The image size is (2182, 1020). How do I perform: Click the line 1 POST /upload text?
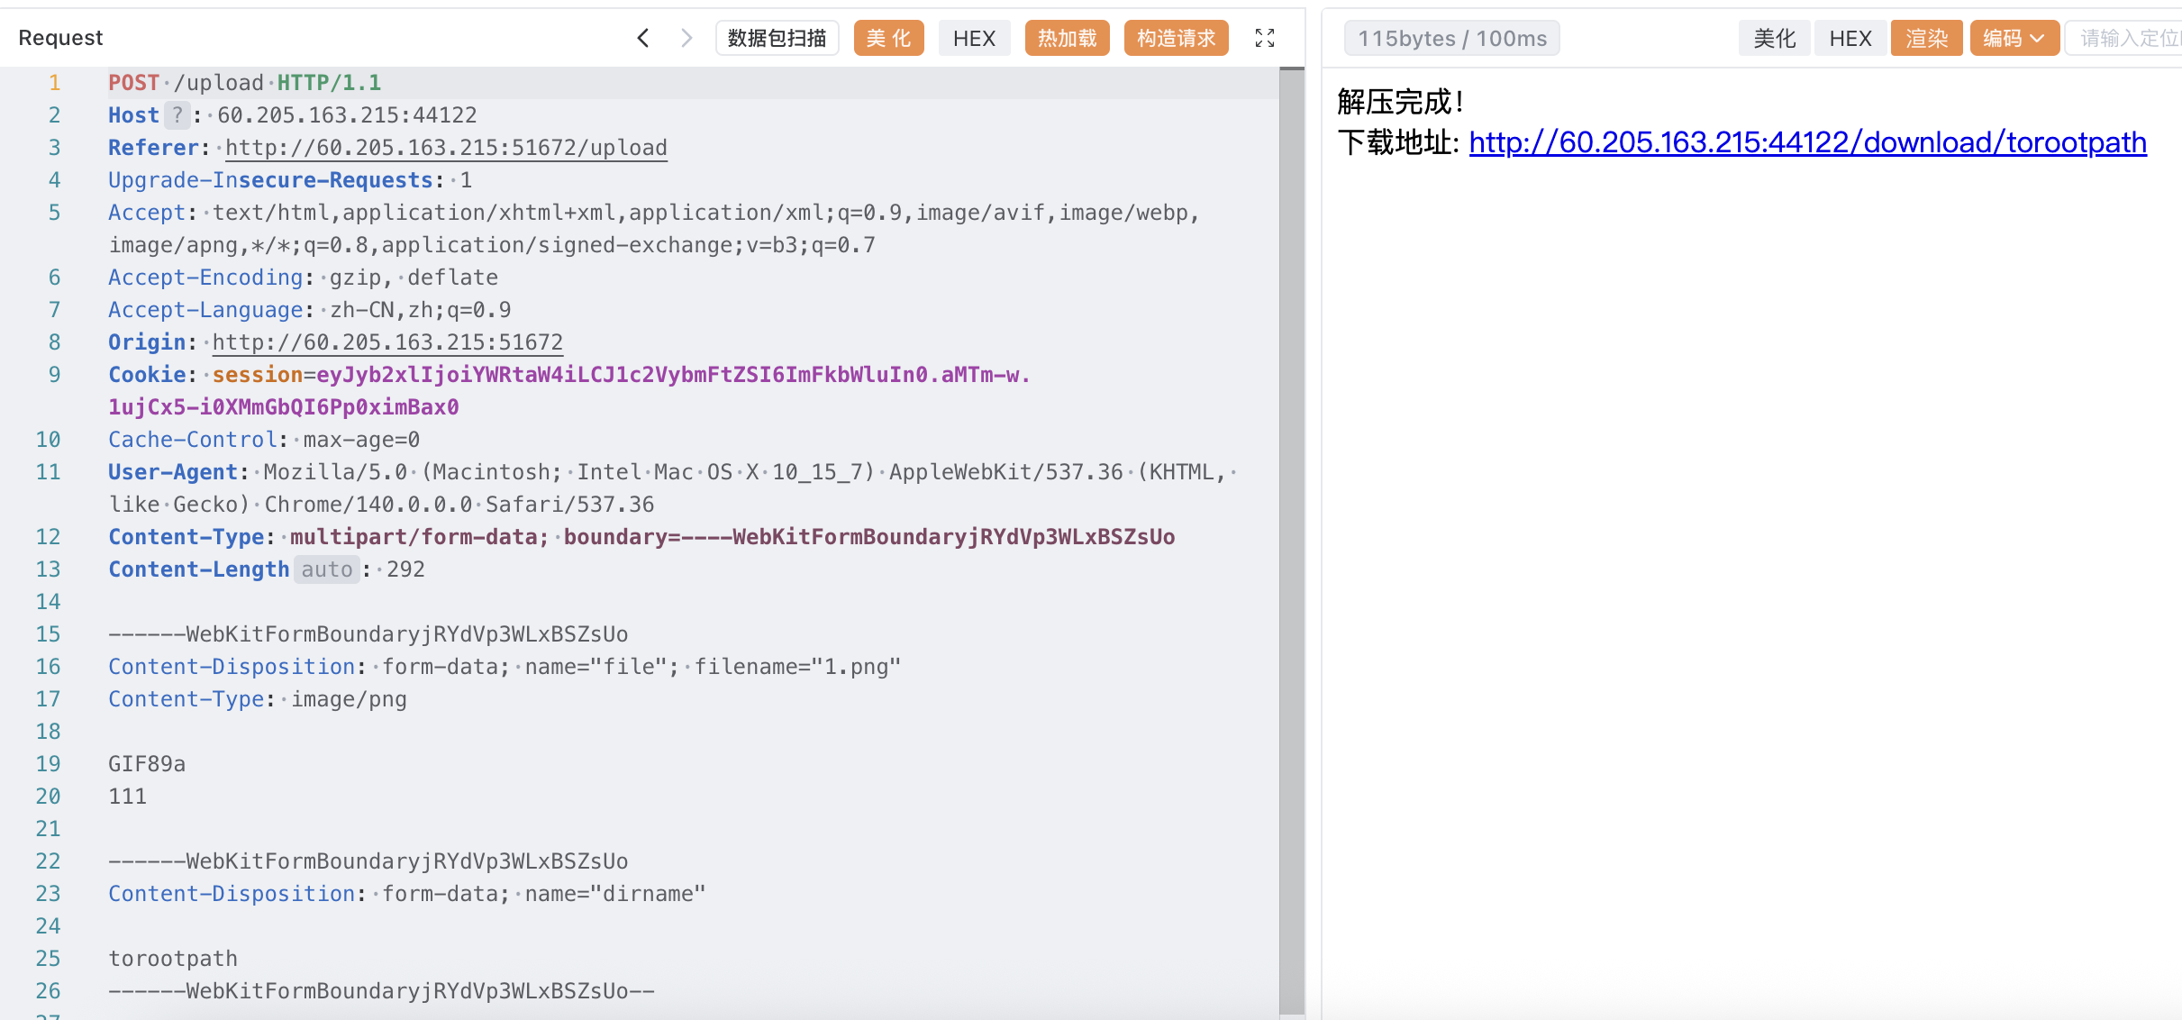pyautogui.click(x=244, y=83)
